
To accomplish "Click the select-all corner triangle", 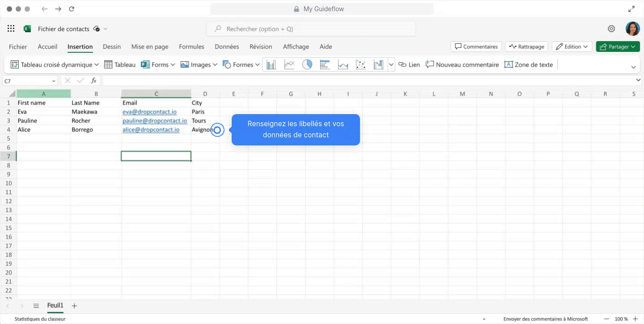I will (x=12, y=94).
